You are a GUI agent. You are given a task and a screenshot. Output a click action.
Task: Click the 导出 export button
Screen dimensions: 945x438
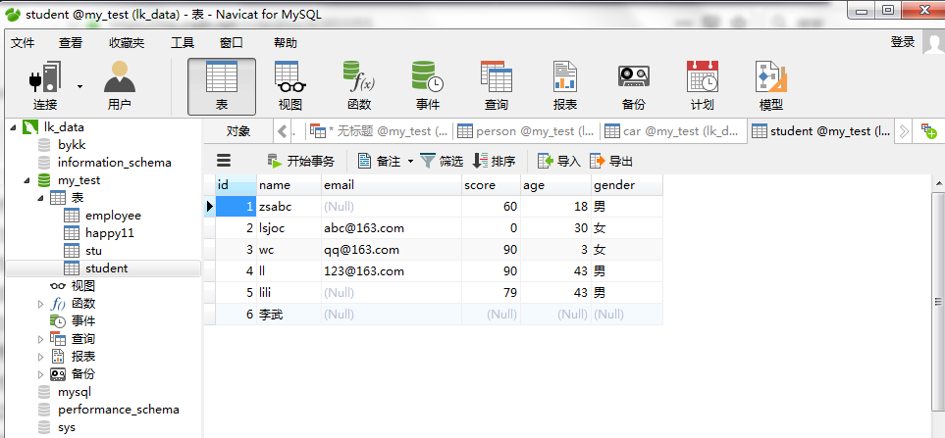tap(611, 162)
